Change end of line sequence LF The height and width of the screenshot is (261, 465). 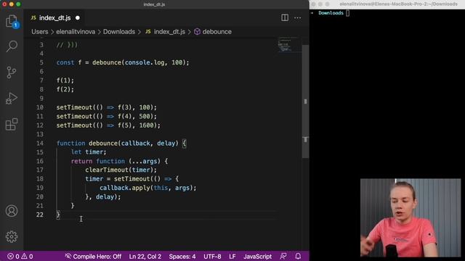point(232,256)
